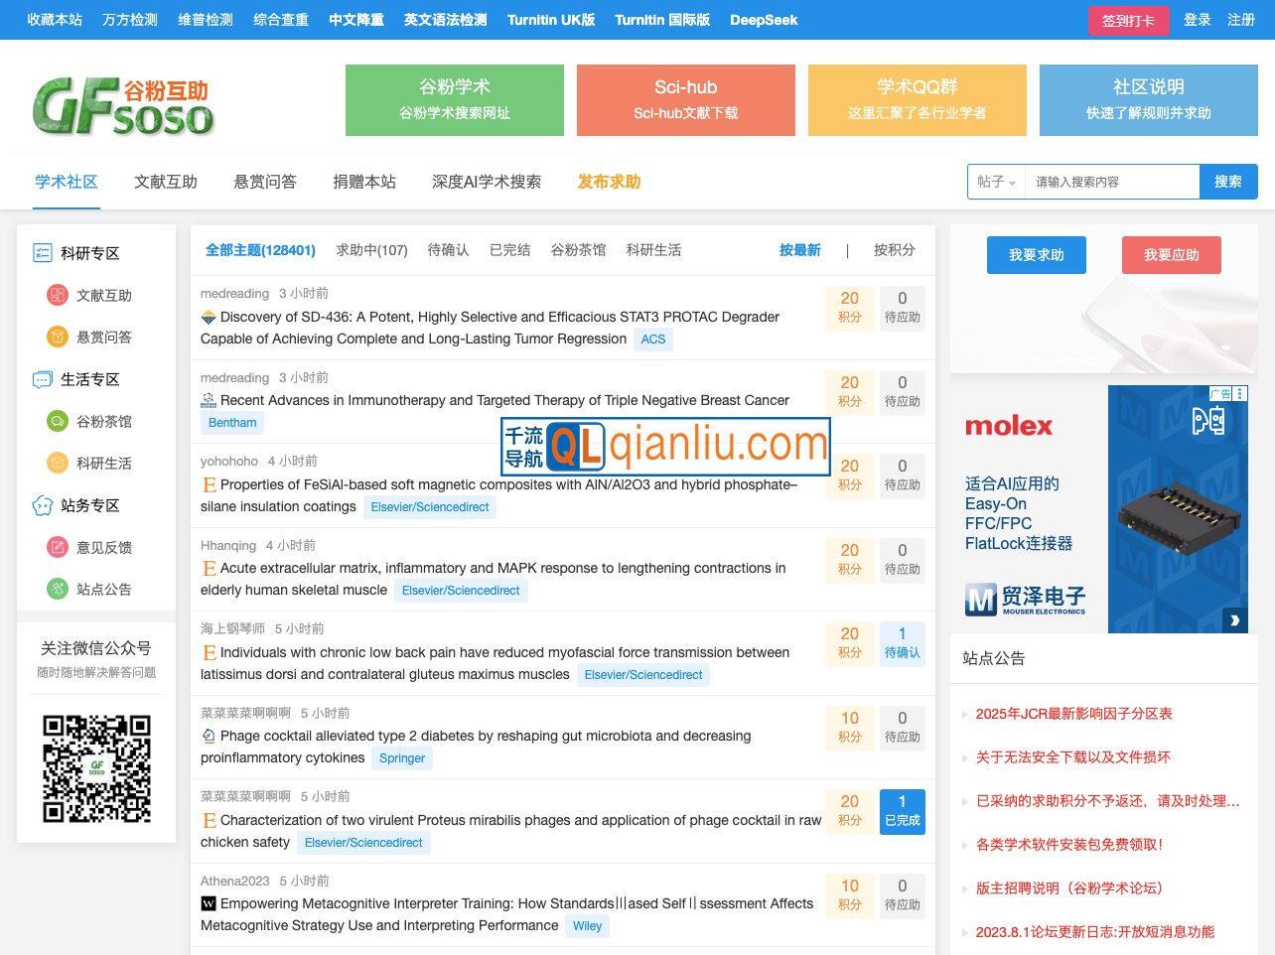Click the GFsoso 谷粉互助 logo
This screenshot has width=1275, height=955.
[x=122, y=105]
